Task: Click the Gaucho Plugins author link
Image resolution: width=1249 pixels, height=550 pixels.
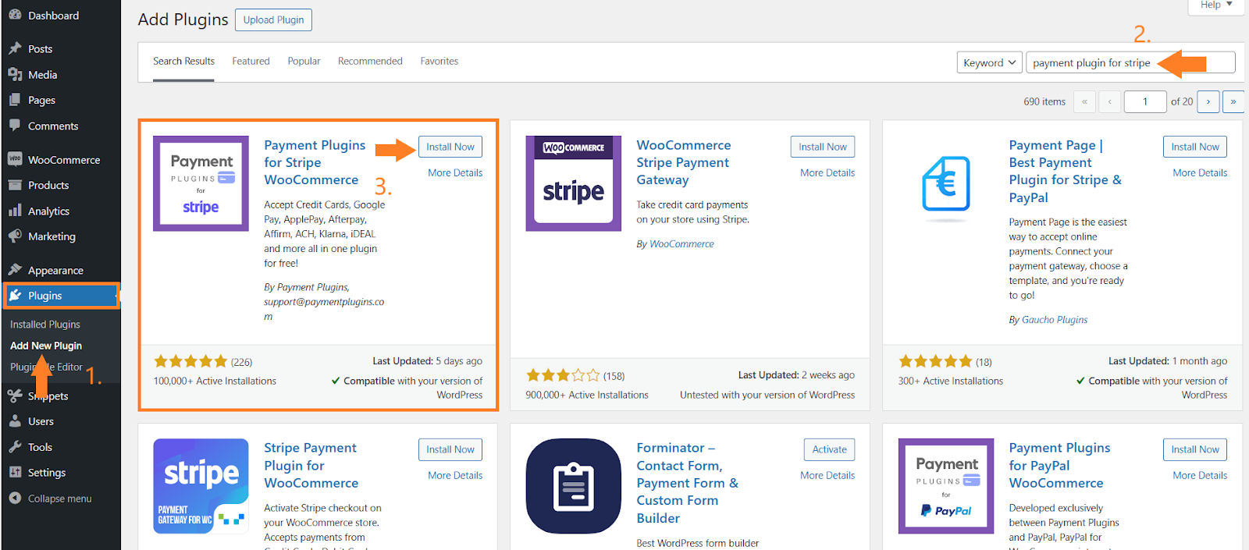Action: (1055, 320)
